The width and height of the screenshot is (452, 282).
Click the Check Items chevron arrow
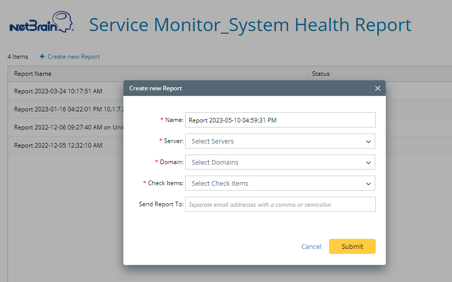(x=369, y=184)
